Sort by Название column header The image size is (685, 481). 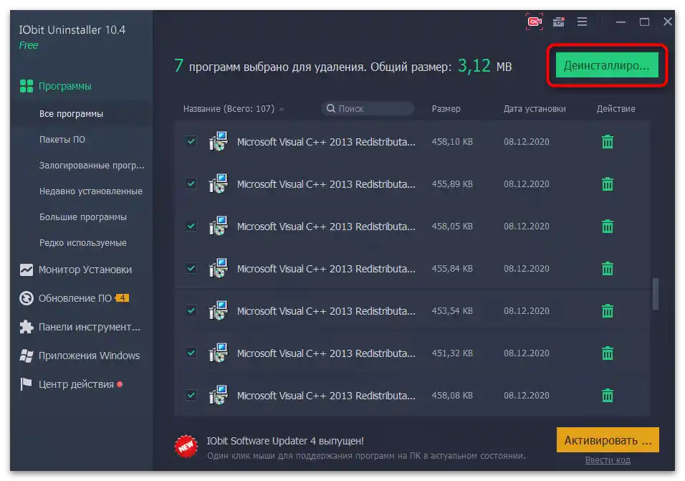point(229,109)
